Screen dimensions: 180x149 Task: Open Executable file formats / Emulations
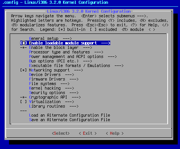click(x=76, y=65)
